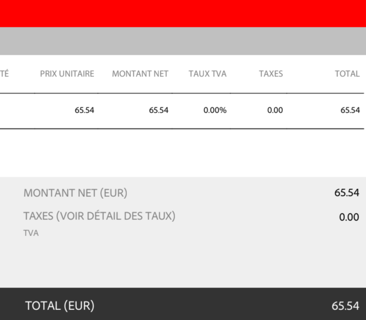Click the 0.00% VAT rate cell
The image size is (366, 320).
[x=215, y=110]
